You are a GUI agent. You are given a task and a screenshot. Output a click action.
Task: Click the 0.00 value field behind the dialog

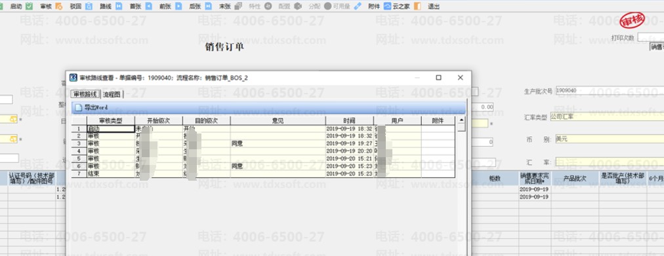coord(483,108)
